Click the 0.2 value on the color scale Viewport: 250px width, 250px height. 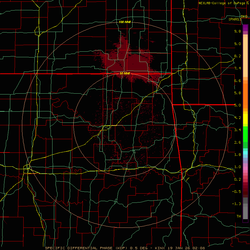point(237,179)
